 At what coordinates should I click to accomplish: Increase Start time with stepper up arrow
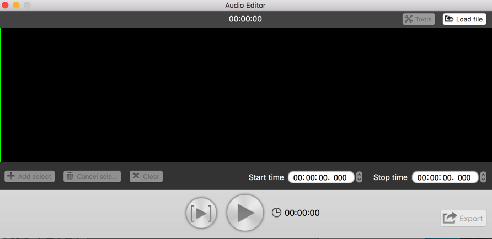coord(360,175)
